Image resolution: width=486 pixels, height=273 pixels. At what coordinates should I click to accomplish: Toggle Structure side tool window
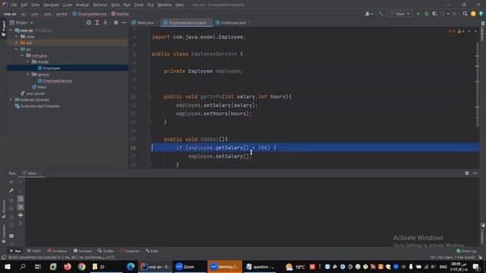[4, 209]
